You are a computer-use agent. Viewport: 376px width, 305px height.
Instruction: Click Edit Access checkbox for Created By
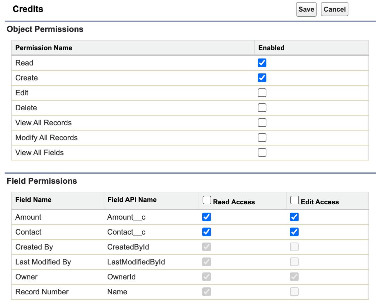pos(294,247)
